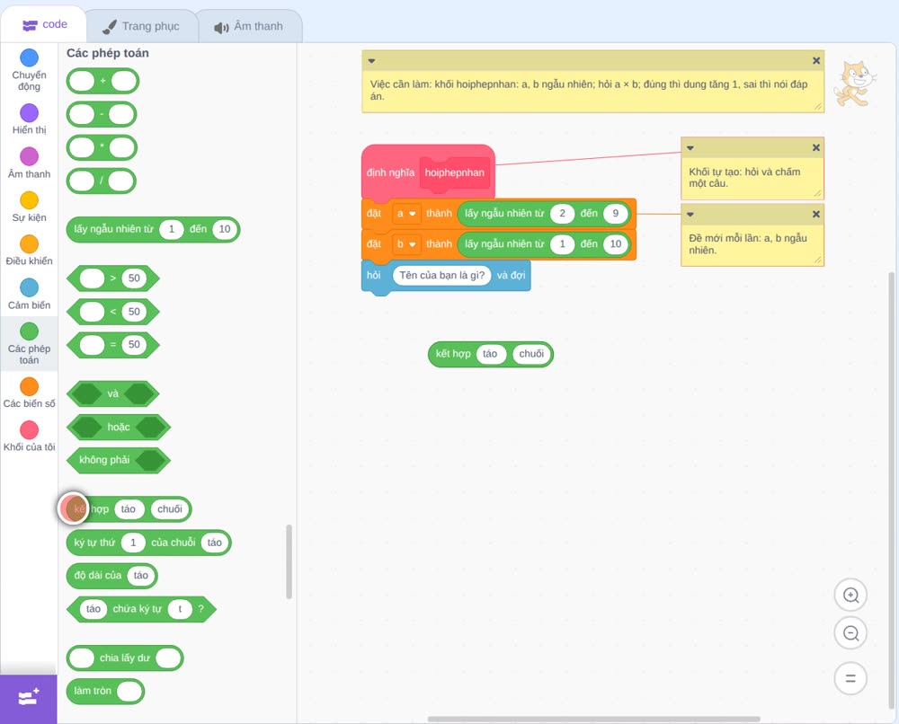Click 'táo' field in workspace kết hợp block

[x=490, y=354]
